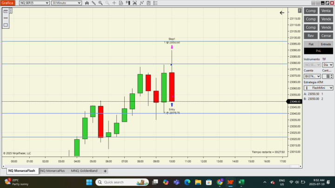Click the Venta sell button
Screen dimensions: 335x188
click(326, 11)
